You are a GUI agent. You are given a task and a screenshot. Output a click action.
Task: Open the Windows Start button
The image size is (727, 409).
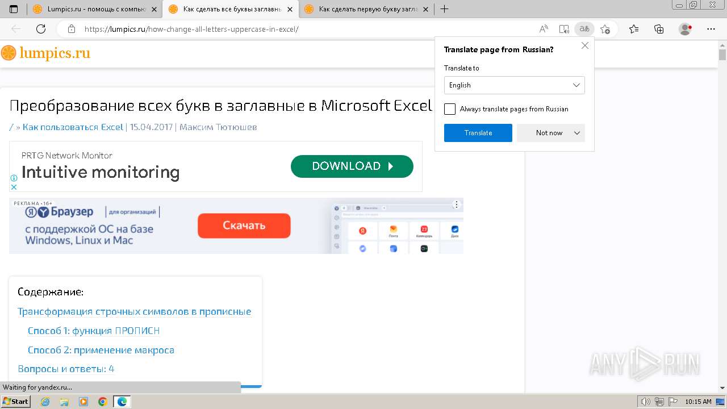[x=16, y=402]
